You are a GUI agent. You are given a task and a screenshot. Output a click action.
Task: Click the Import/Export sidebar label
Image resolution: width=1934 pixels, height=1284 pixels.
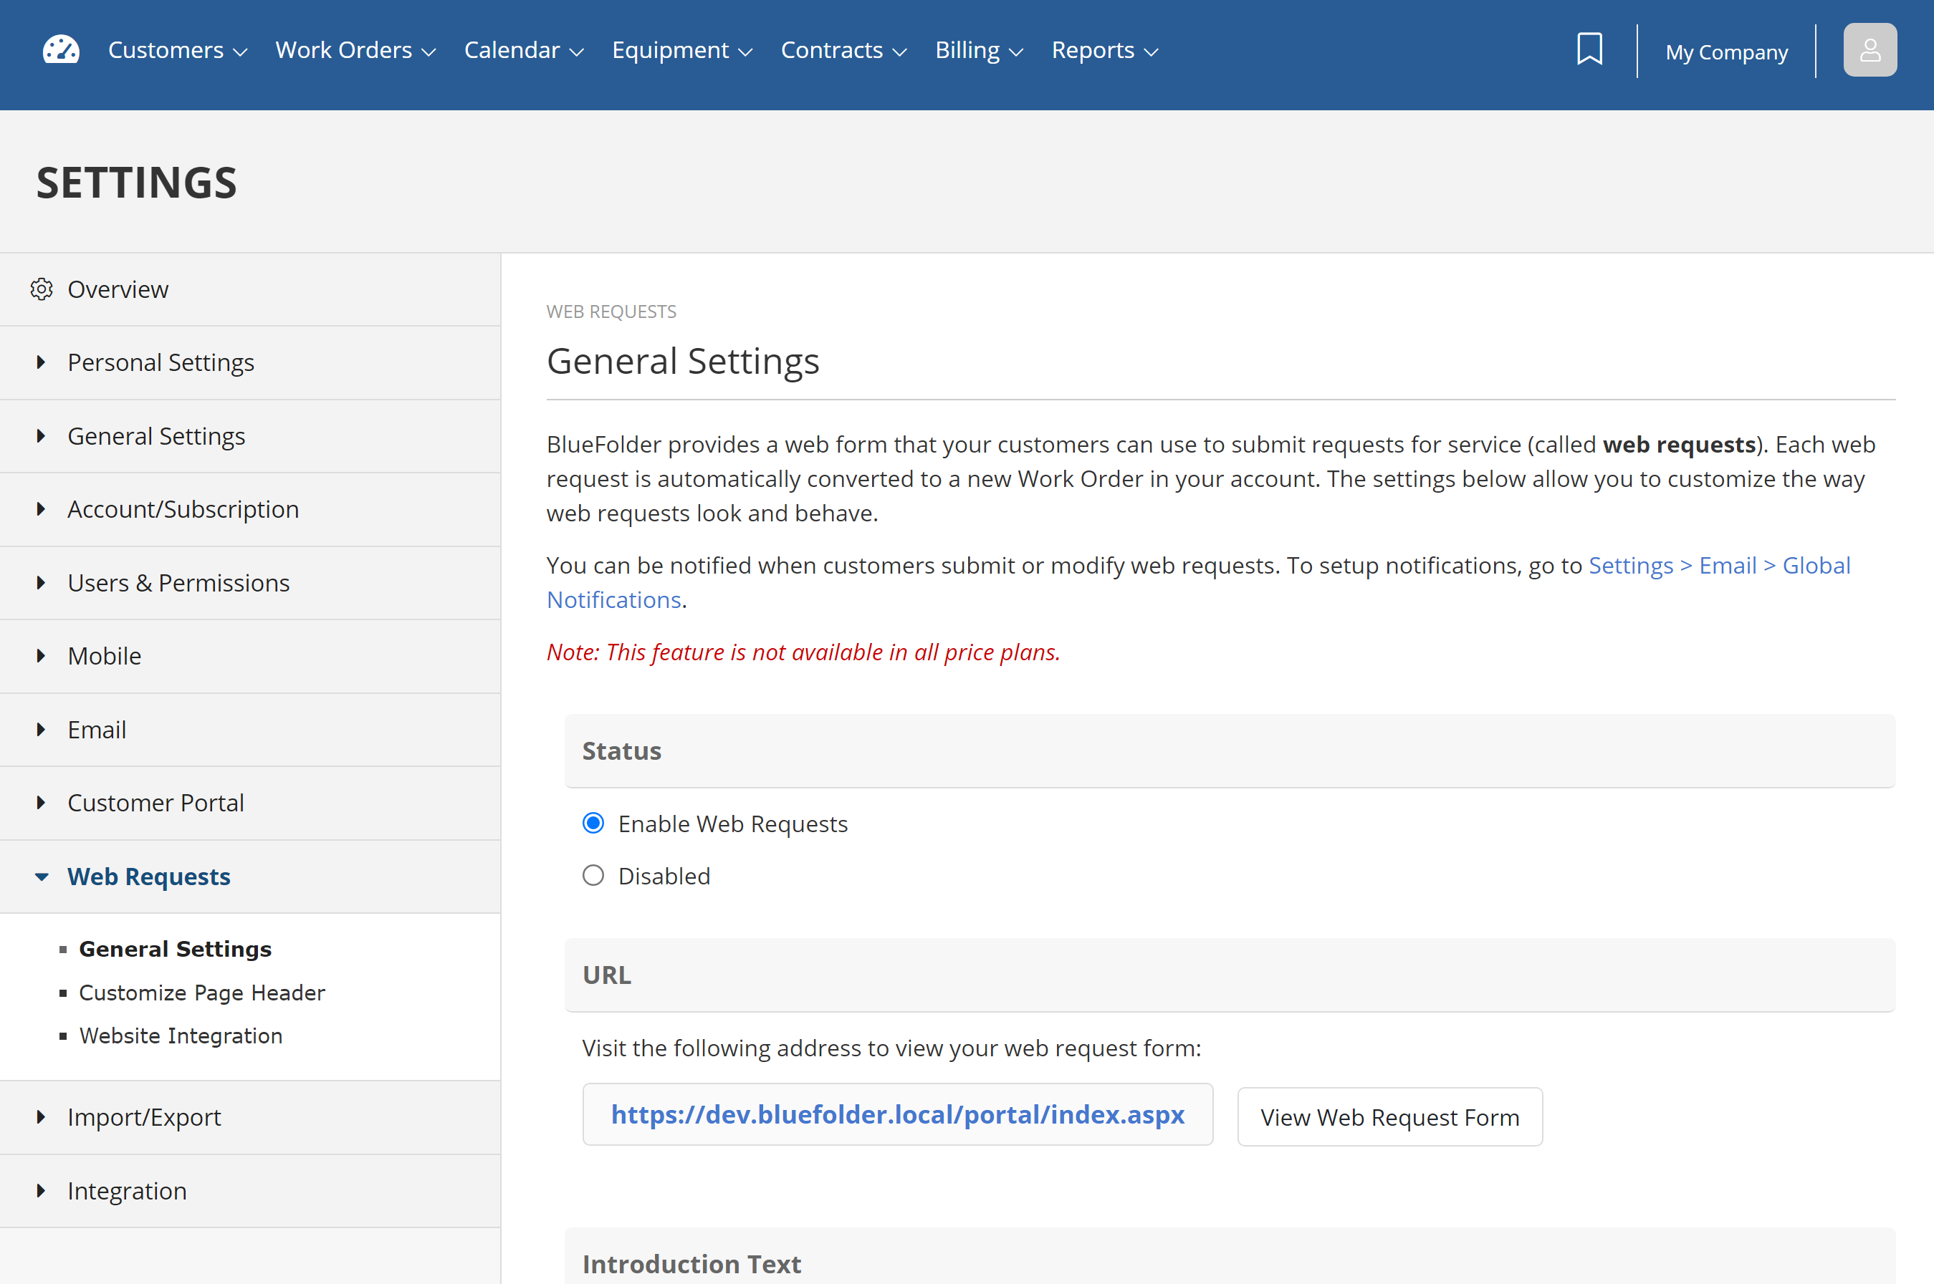coord(144,1117)
